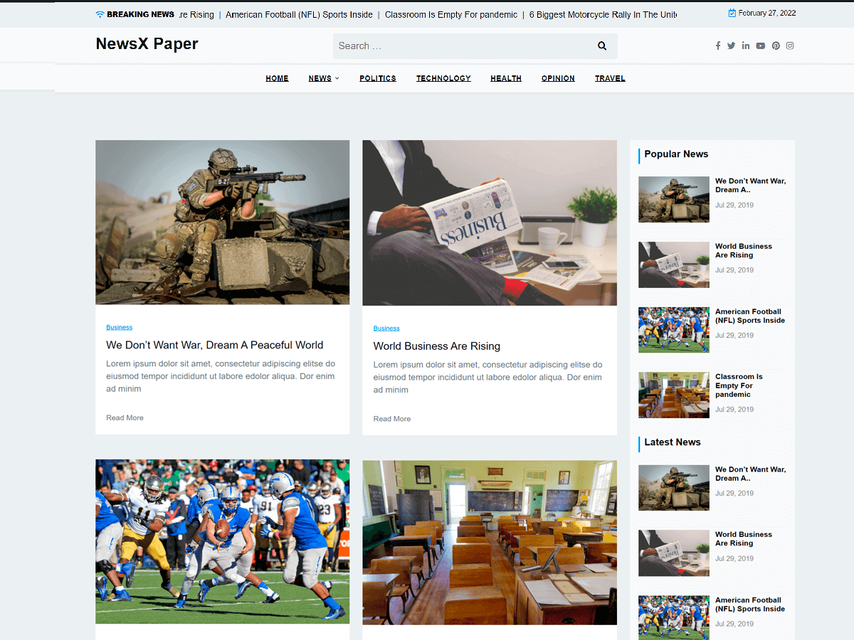This screenshot has width=854, height=640.
Task: Click the search magnifier icon
Action: [x=602, y=46]
